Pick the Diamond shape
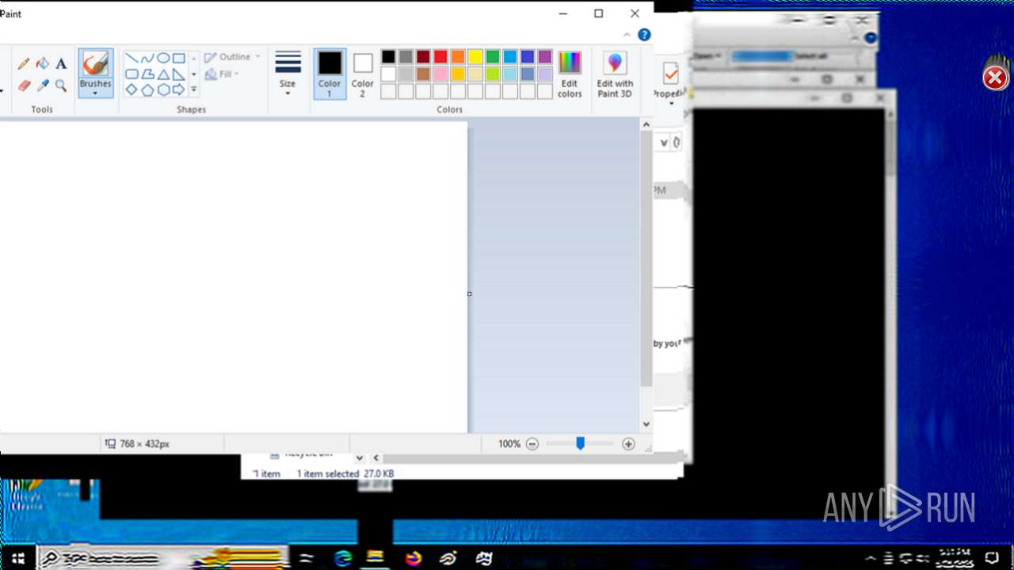 point(132,89)
